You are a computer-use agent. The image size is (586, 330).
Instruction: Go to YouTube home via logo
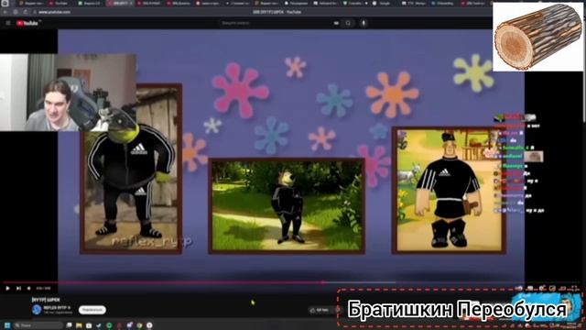click(x=27, y=23)
